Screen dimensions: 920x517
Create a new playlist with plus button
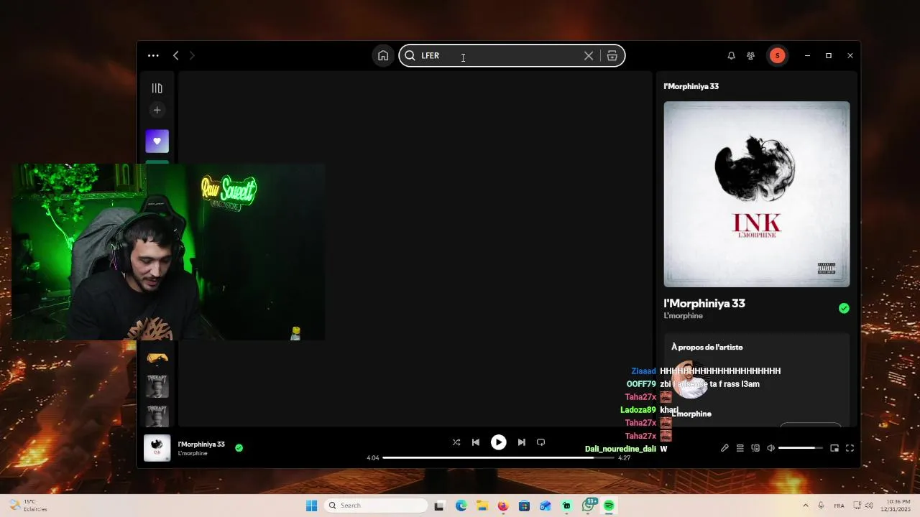coord(157,110)
